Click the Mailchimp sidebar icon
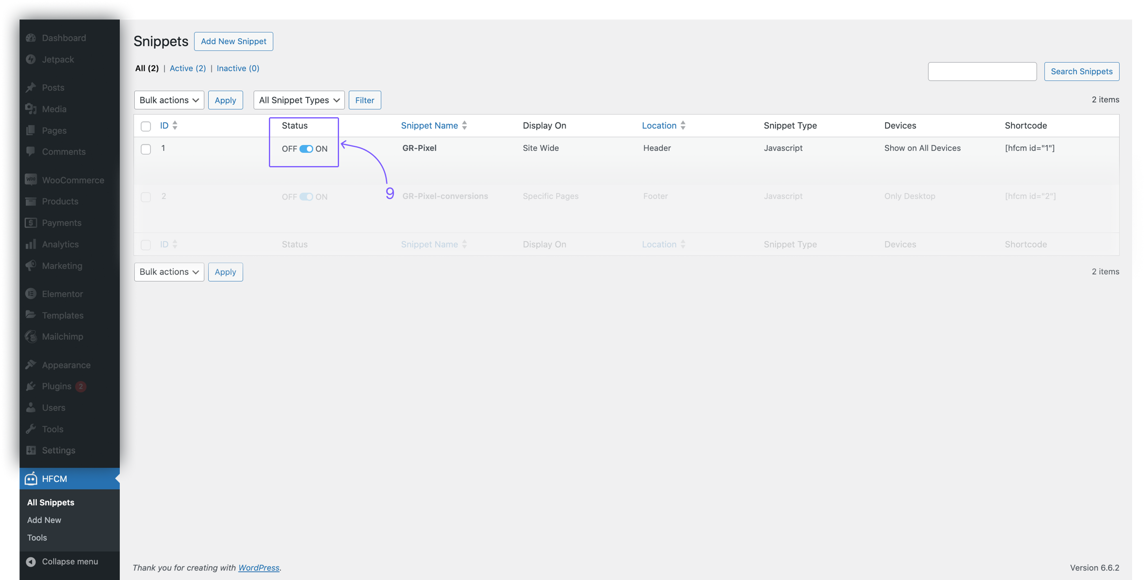 tap(31, 336)
